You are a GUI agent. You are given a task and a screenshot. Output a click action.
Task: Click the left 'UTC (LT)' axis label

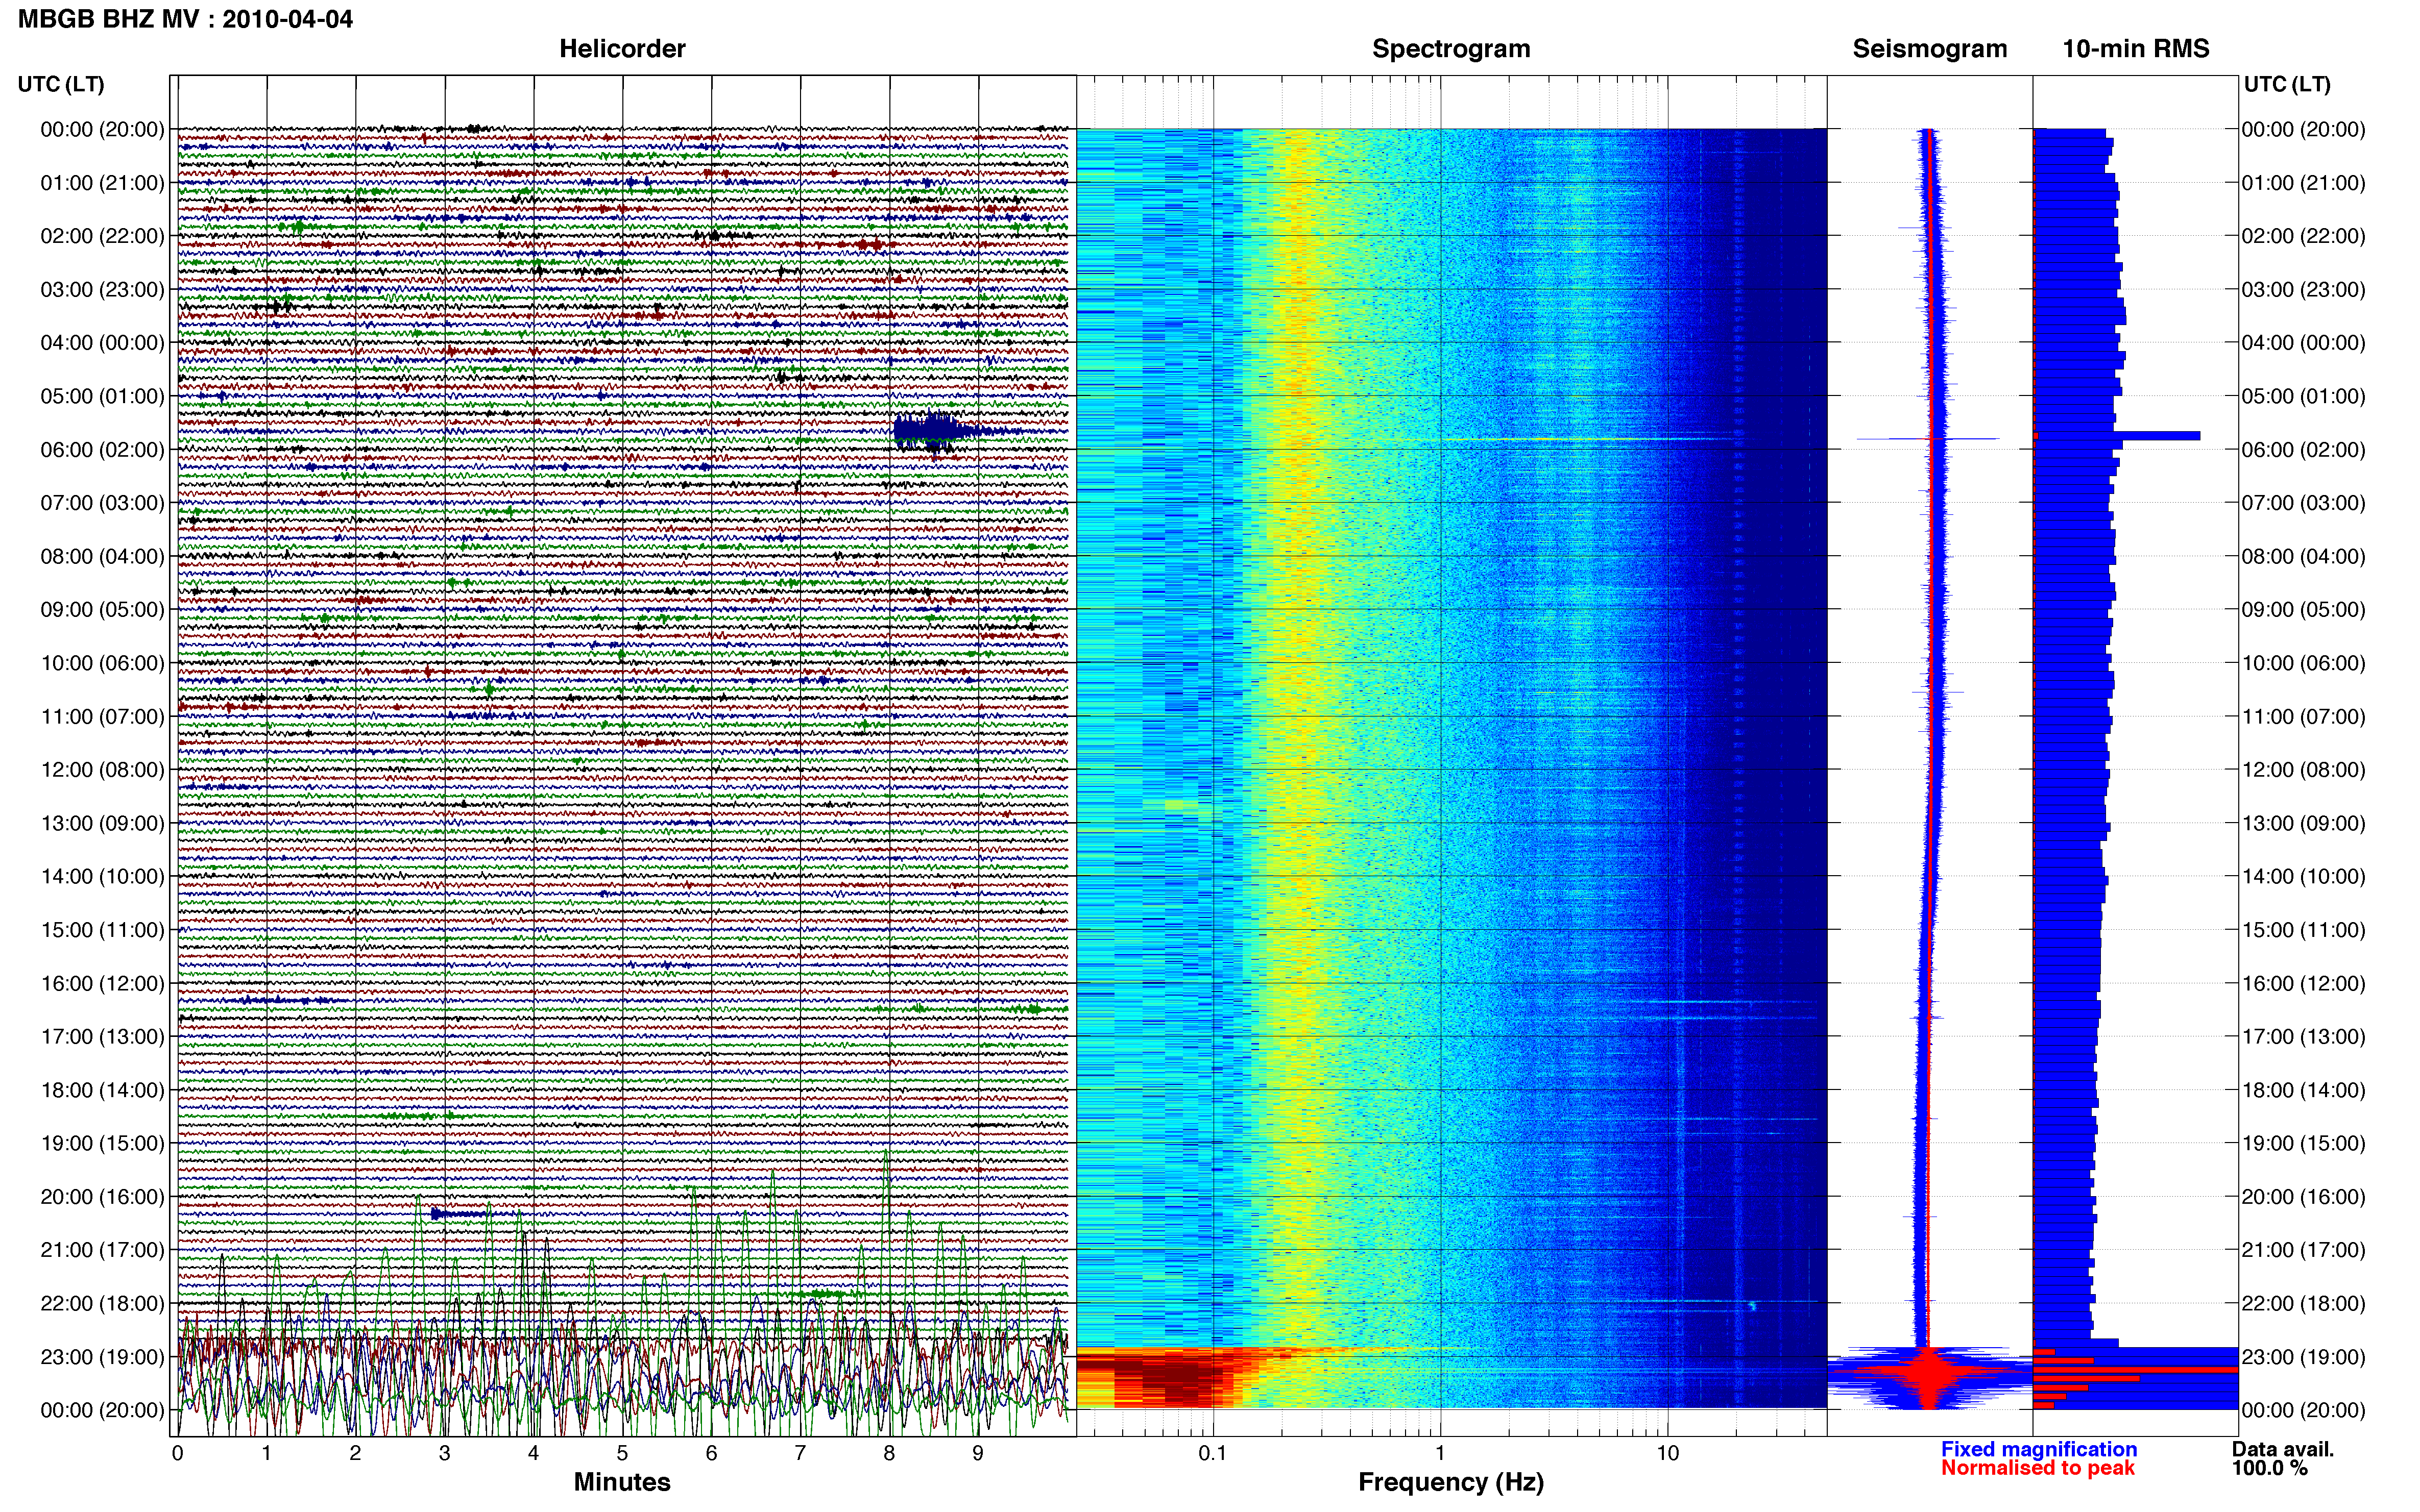[x=61, y=84]
